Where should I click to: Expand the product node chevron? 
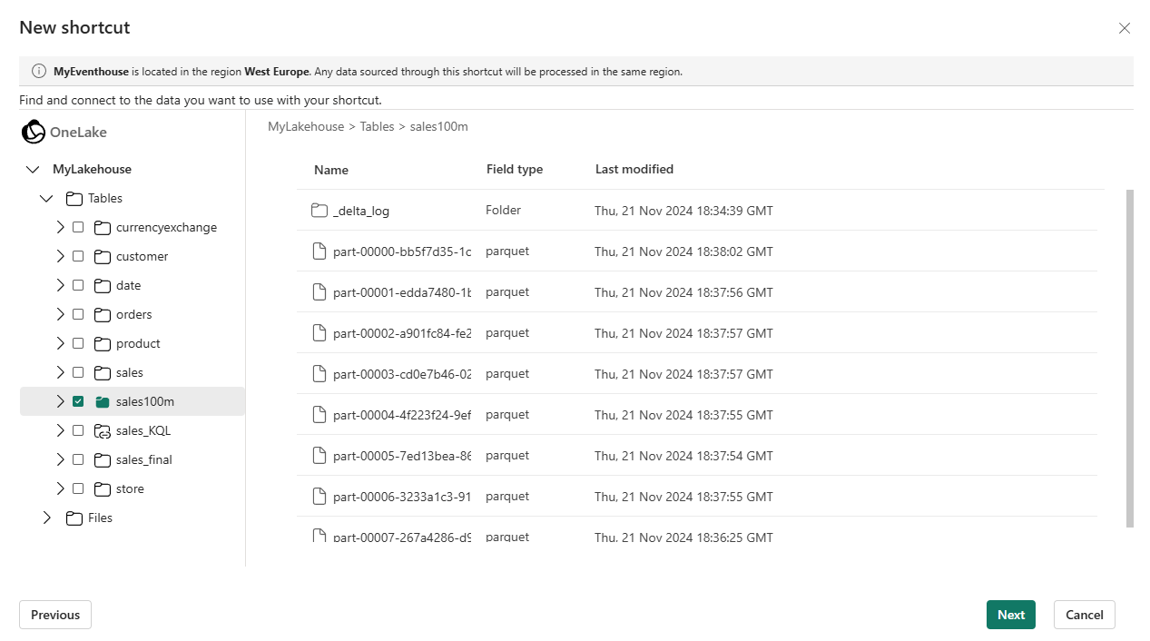61,343
